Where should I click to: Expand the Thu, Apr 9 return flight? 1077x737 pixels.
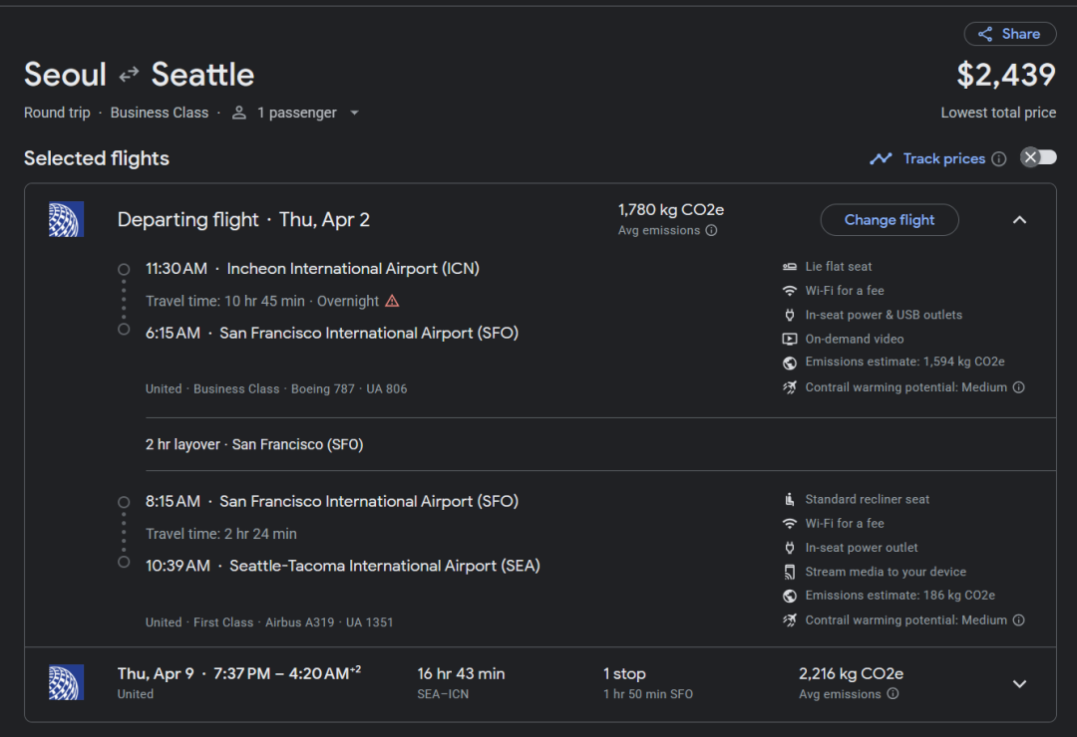[x=1019, y=684]
